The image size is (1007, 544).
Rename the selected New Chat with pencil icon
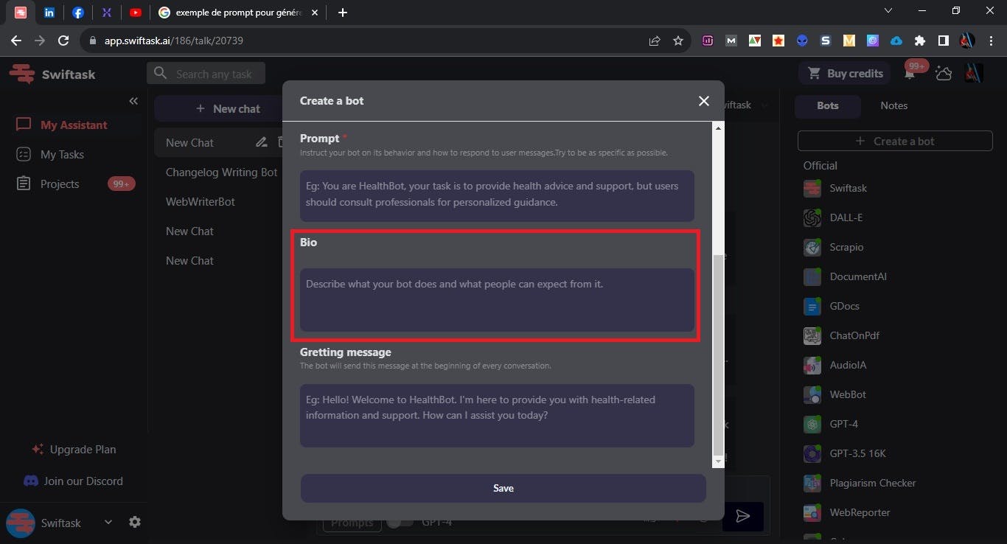pyautogui.click(x=261, y=142)
